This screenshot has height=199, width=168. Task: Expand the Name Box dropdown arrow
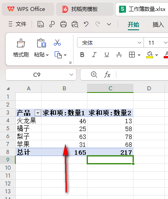point(71,75)
